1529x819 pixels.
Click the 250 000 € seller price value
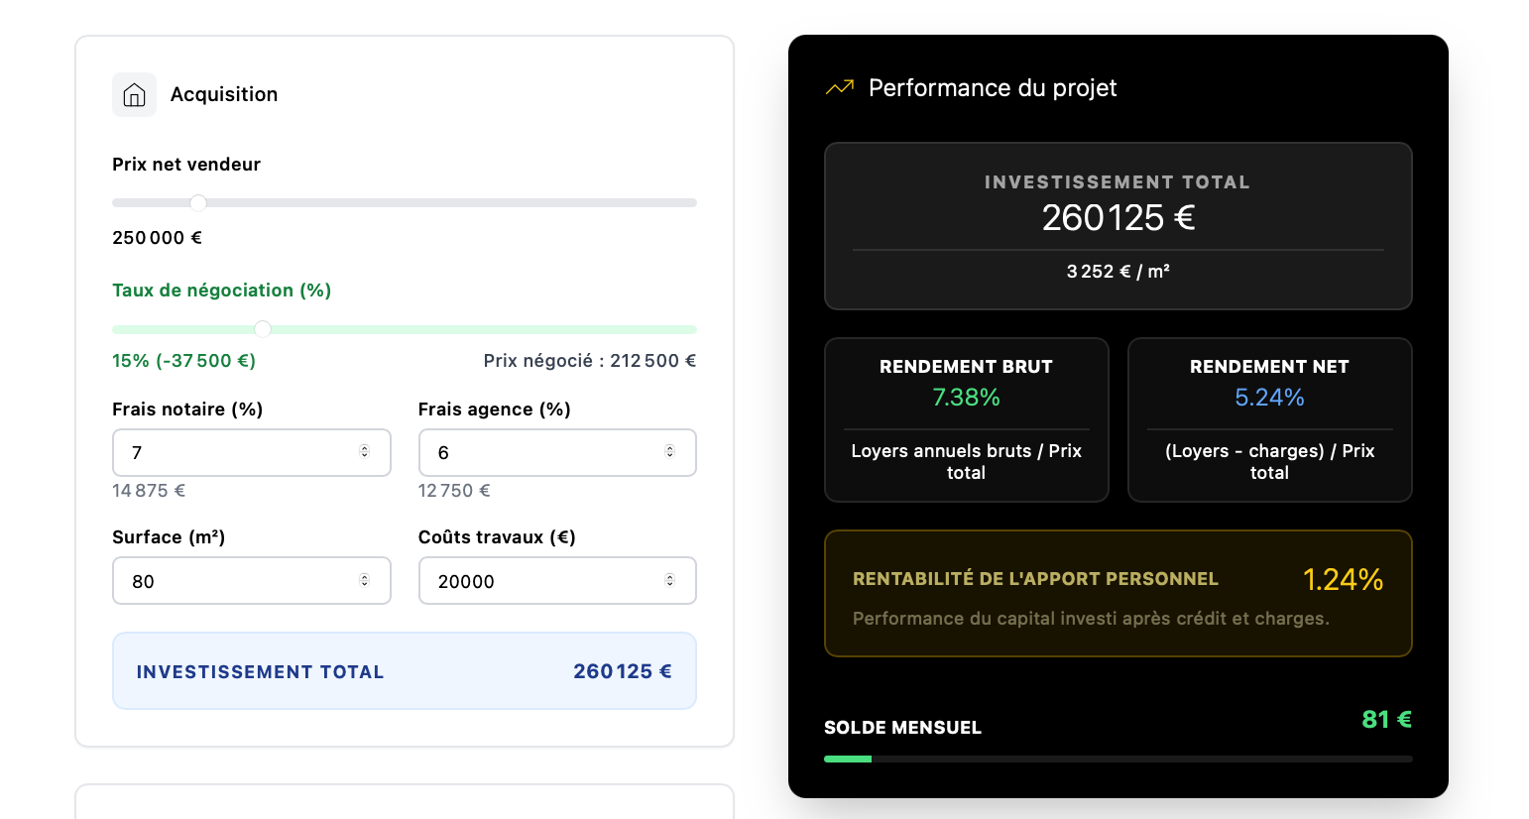(x=157, y=238)
